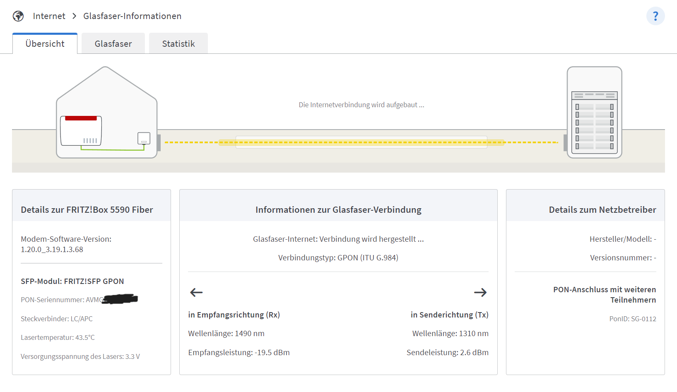Click 'PonID: SG-0112' value
Screen dimensions: 677x392
(x=633, y=319)
